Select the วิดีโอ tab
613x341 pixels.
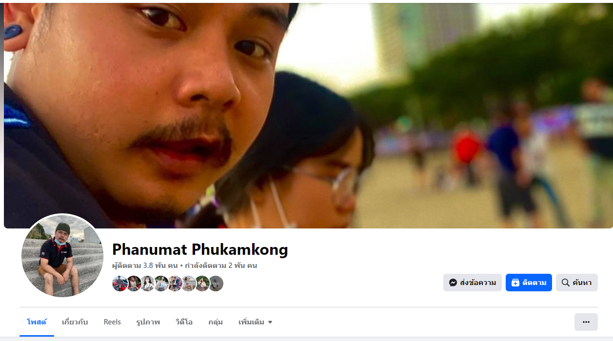[x=184, y=322]
